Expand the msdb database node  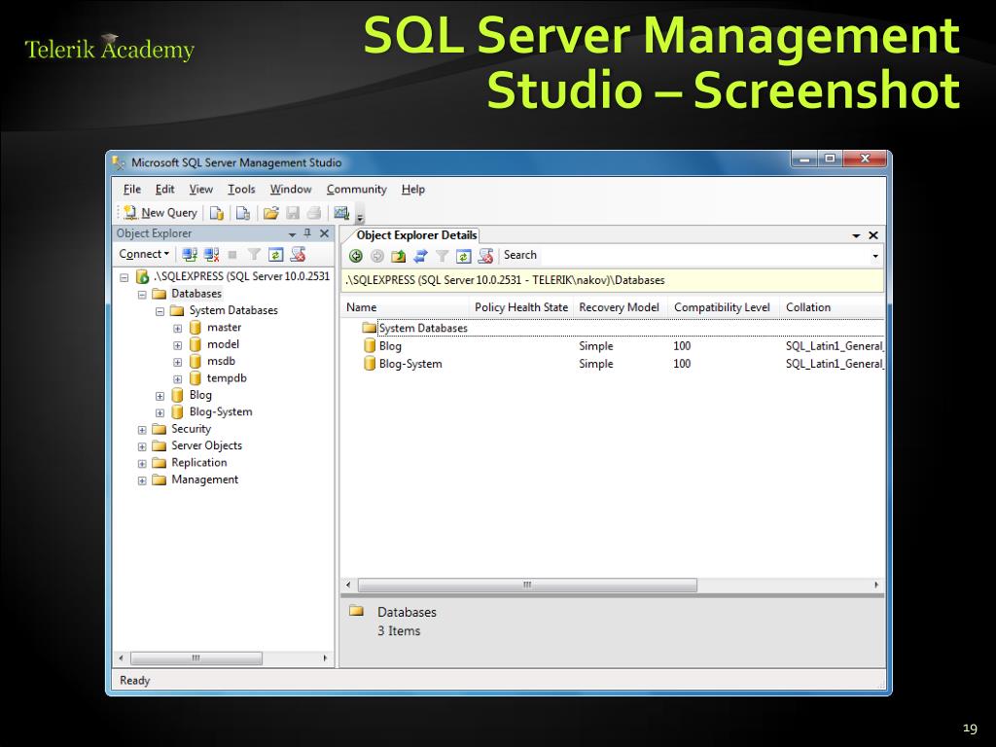click(x=178, y=362)
